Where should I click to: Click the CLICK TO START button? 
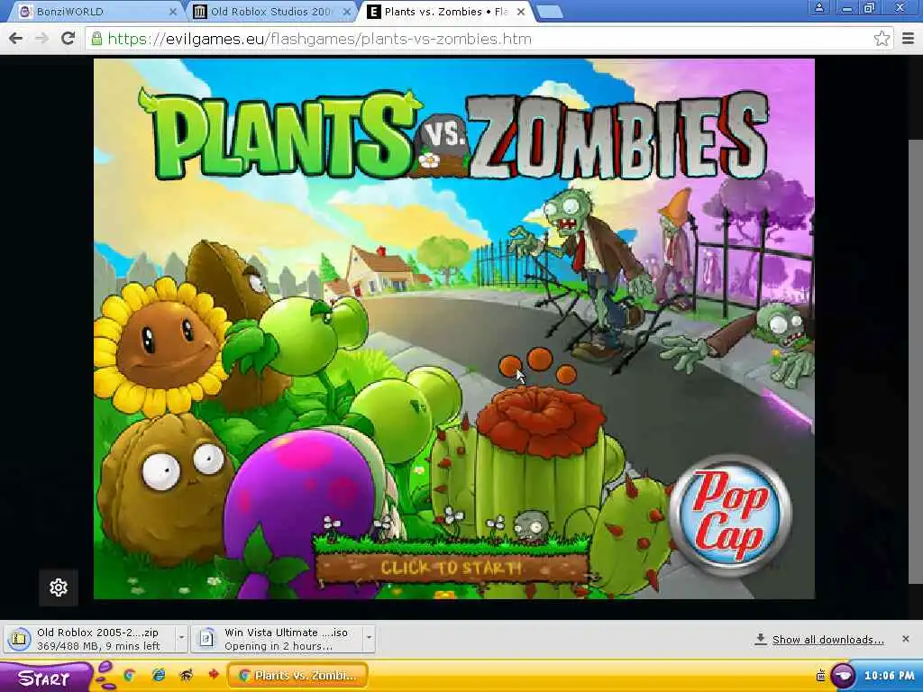pyautogui.click(x=451, y=568)
